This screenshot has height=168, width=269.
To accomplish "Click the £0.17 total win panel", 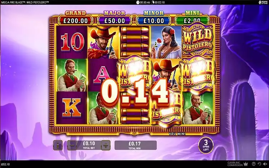I will pyautogui.click(x=136, y=145).
